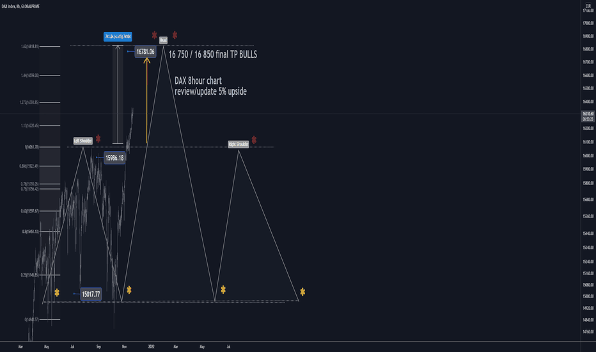Open the EUR currency selector on price axis

click(x=588, y=6)
